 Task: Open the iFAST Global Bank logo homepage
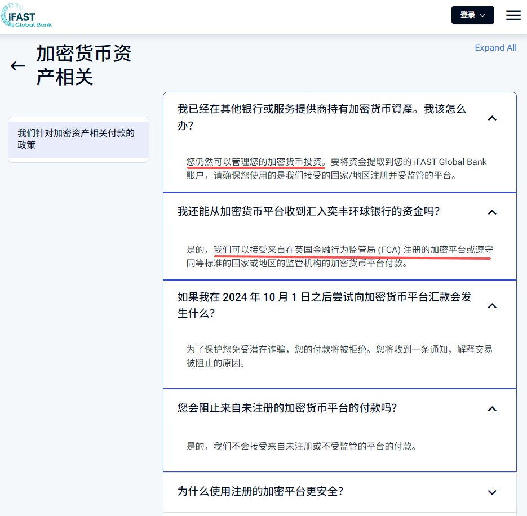pos(27,15)
